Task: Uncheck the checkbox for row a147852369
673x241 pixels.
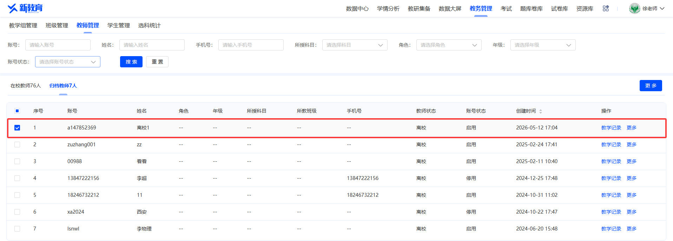Action: click(17, 128)
